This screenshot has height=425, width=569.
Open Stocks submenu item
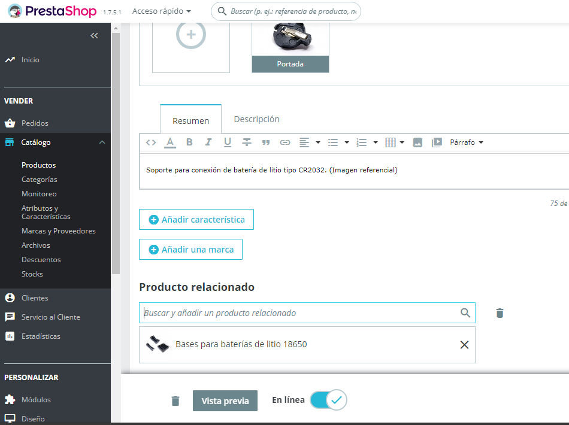tap(32, 274)
